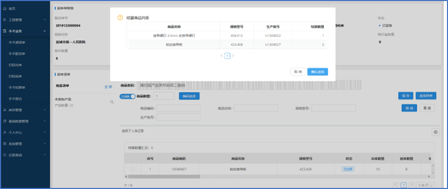Click the 系统管理 gear icon in sidebar
Viewport: 448px width, 189px height.
point(5,144)
